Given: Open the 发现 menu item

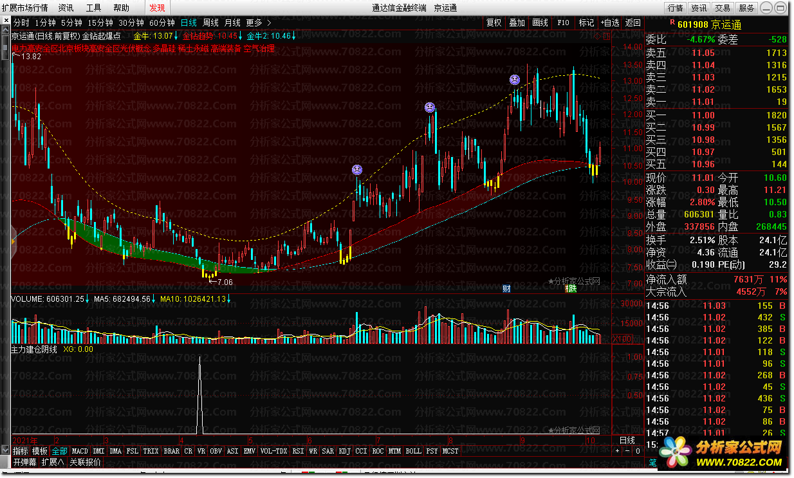Looking at the screenshot, I should [157, 8].
